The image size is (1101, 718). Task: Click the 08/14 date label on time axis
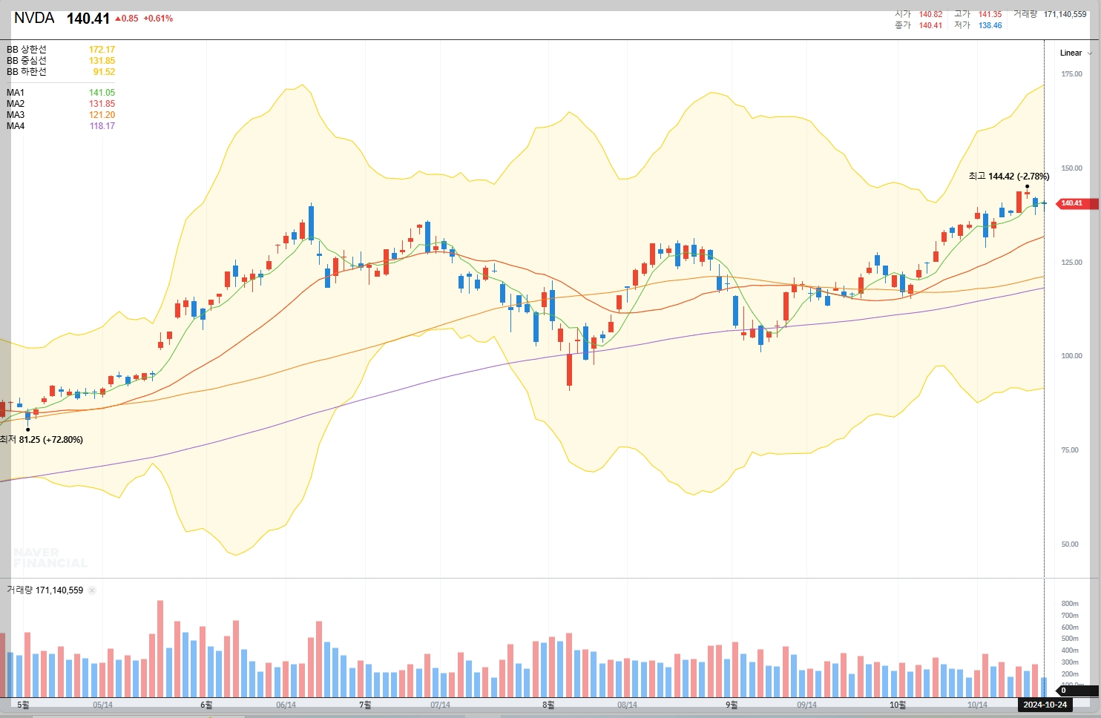point(627,705)
